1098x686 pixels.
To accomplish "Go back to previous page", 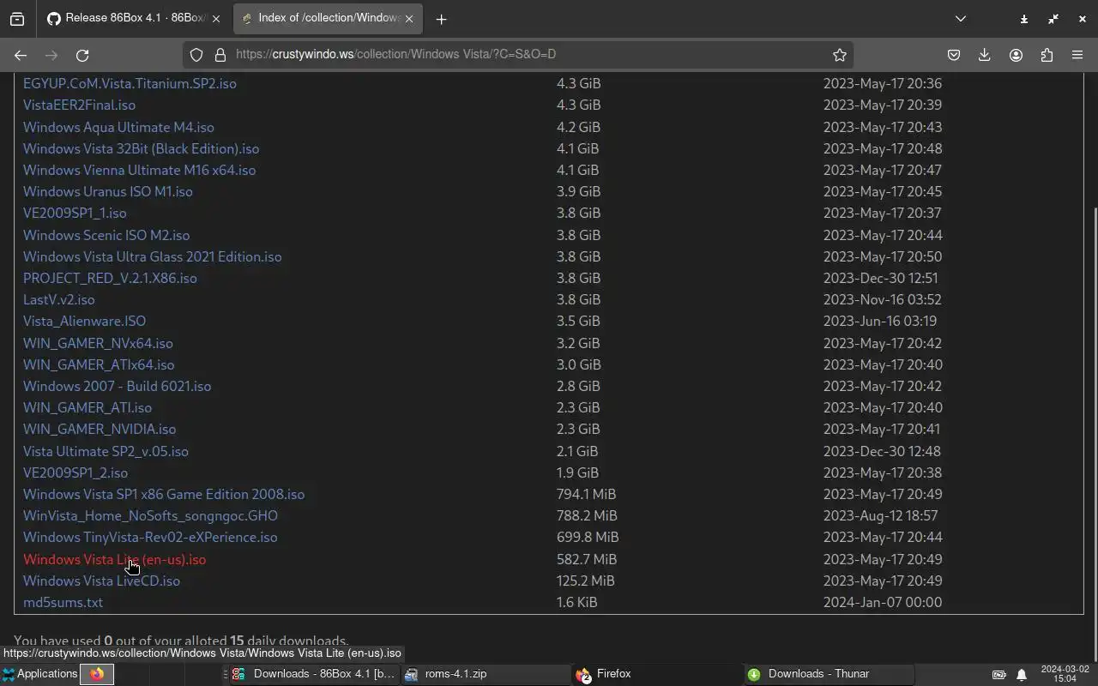I will [x=21, y=55].
